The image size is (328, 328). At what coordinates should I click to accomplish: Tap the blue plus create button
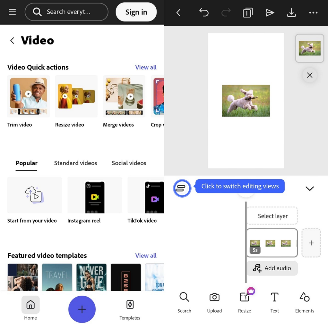82,309
